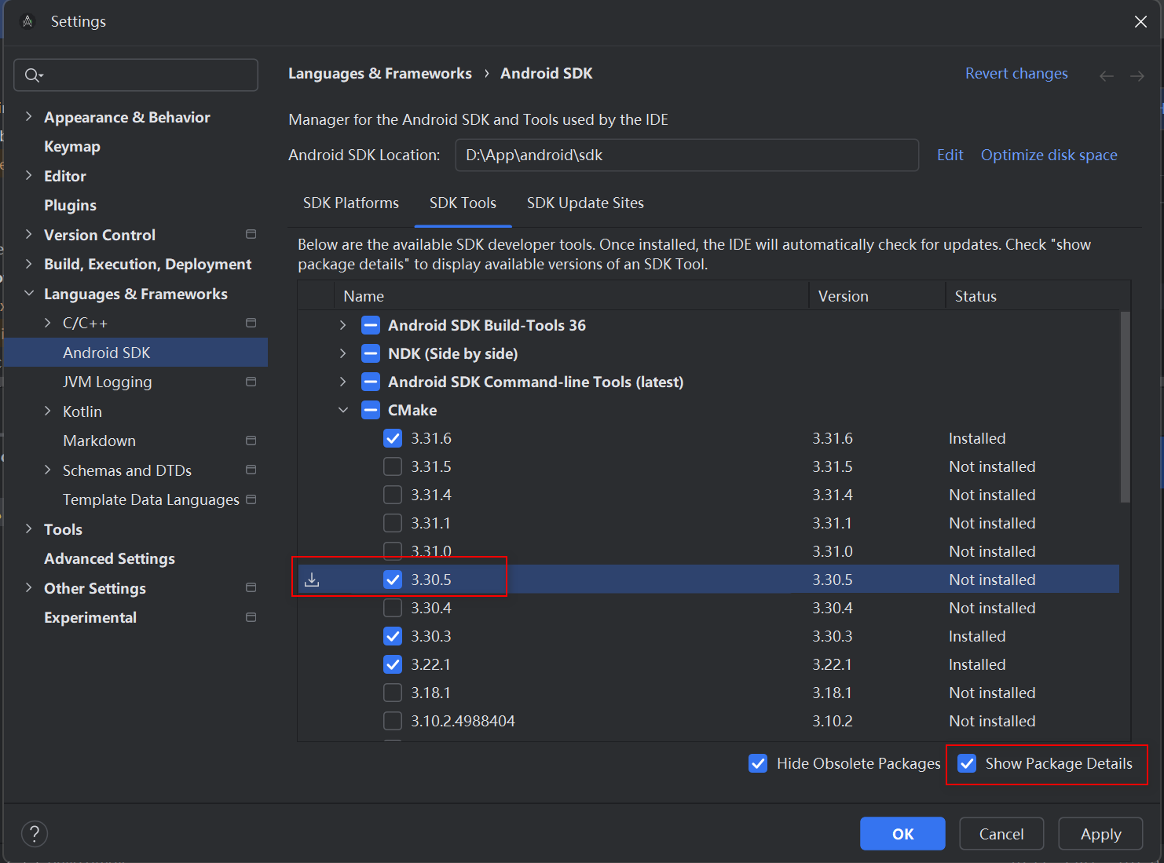Toggle Hide Obsolete Packages checkbox
The width and height of the screenshot is (1164, 863).
click(758, 763)
